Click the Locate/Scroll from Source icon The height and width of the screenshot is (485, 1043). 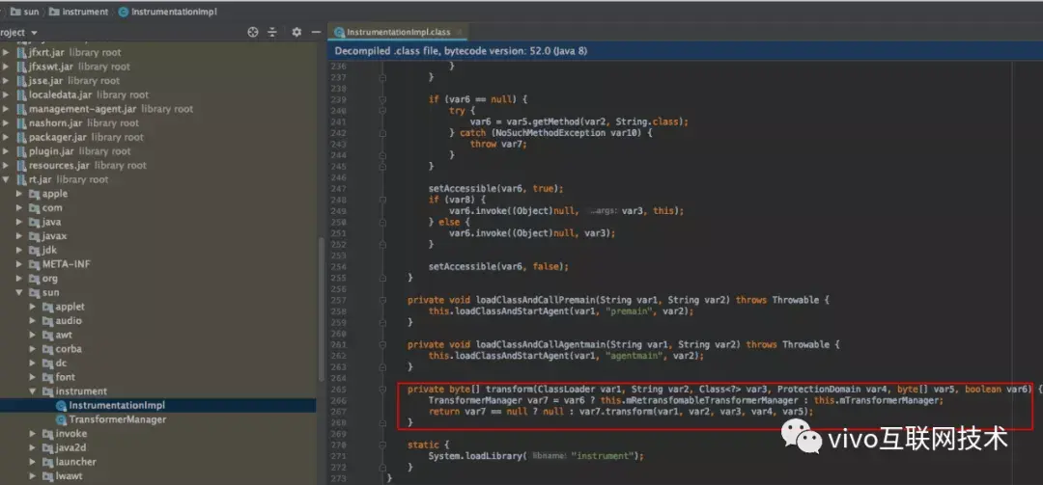pyautogui.click(x=253, y=32)
